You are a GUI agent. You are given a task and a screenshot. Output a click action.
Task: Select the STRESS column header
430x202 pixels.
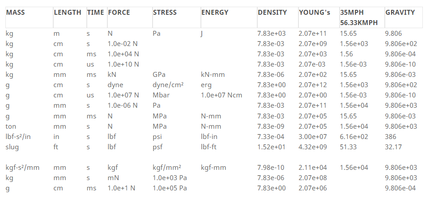[x=165, y=13]
